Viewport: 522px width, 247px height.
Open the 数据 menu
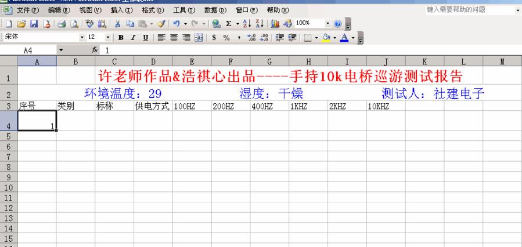pos(215,10)
